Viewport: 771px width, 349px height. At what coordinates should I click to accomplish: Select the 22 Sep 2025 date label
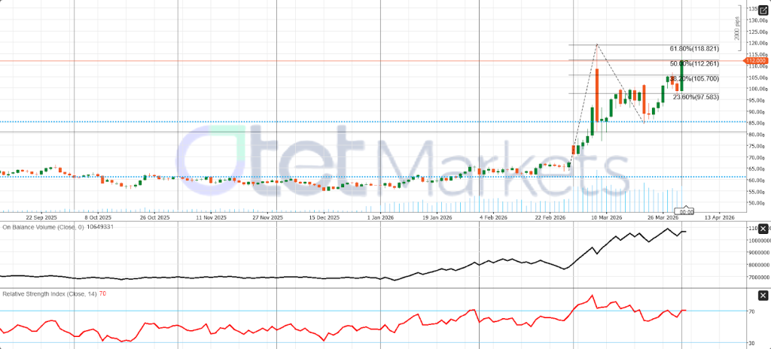[x=41, y=217]
